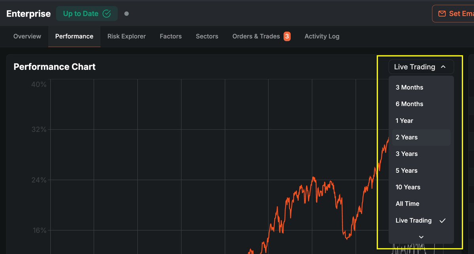Click the green checkmark circle icon

107,13
